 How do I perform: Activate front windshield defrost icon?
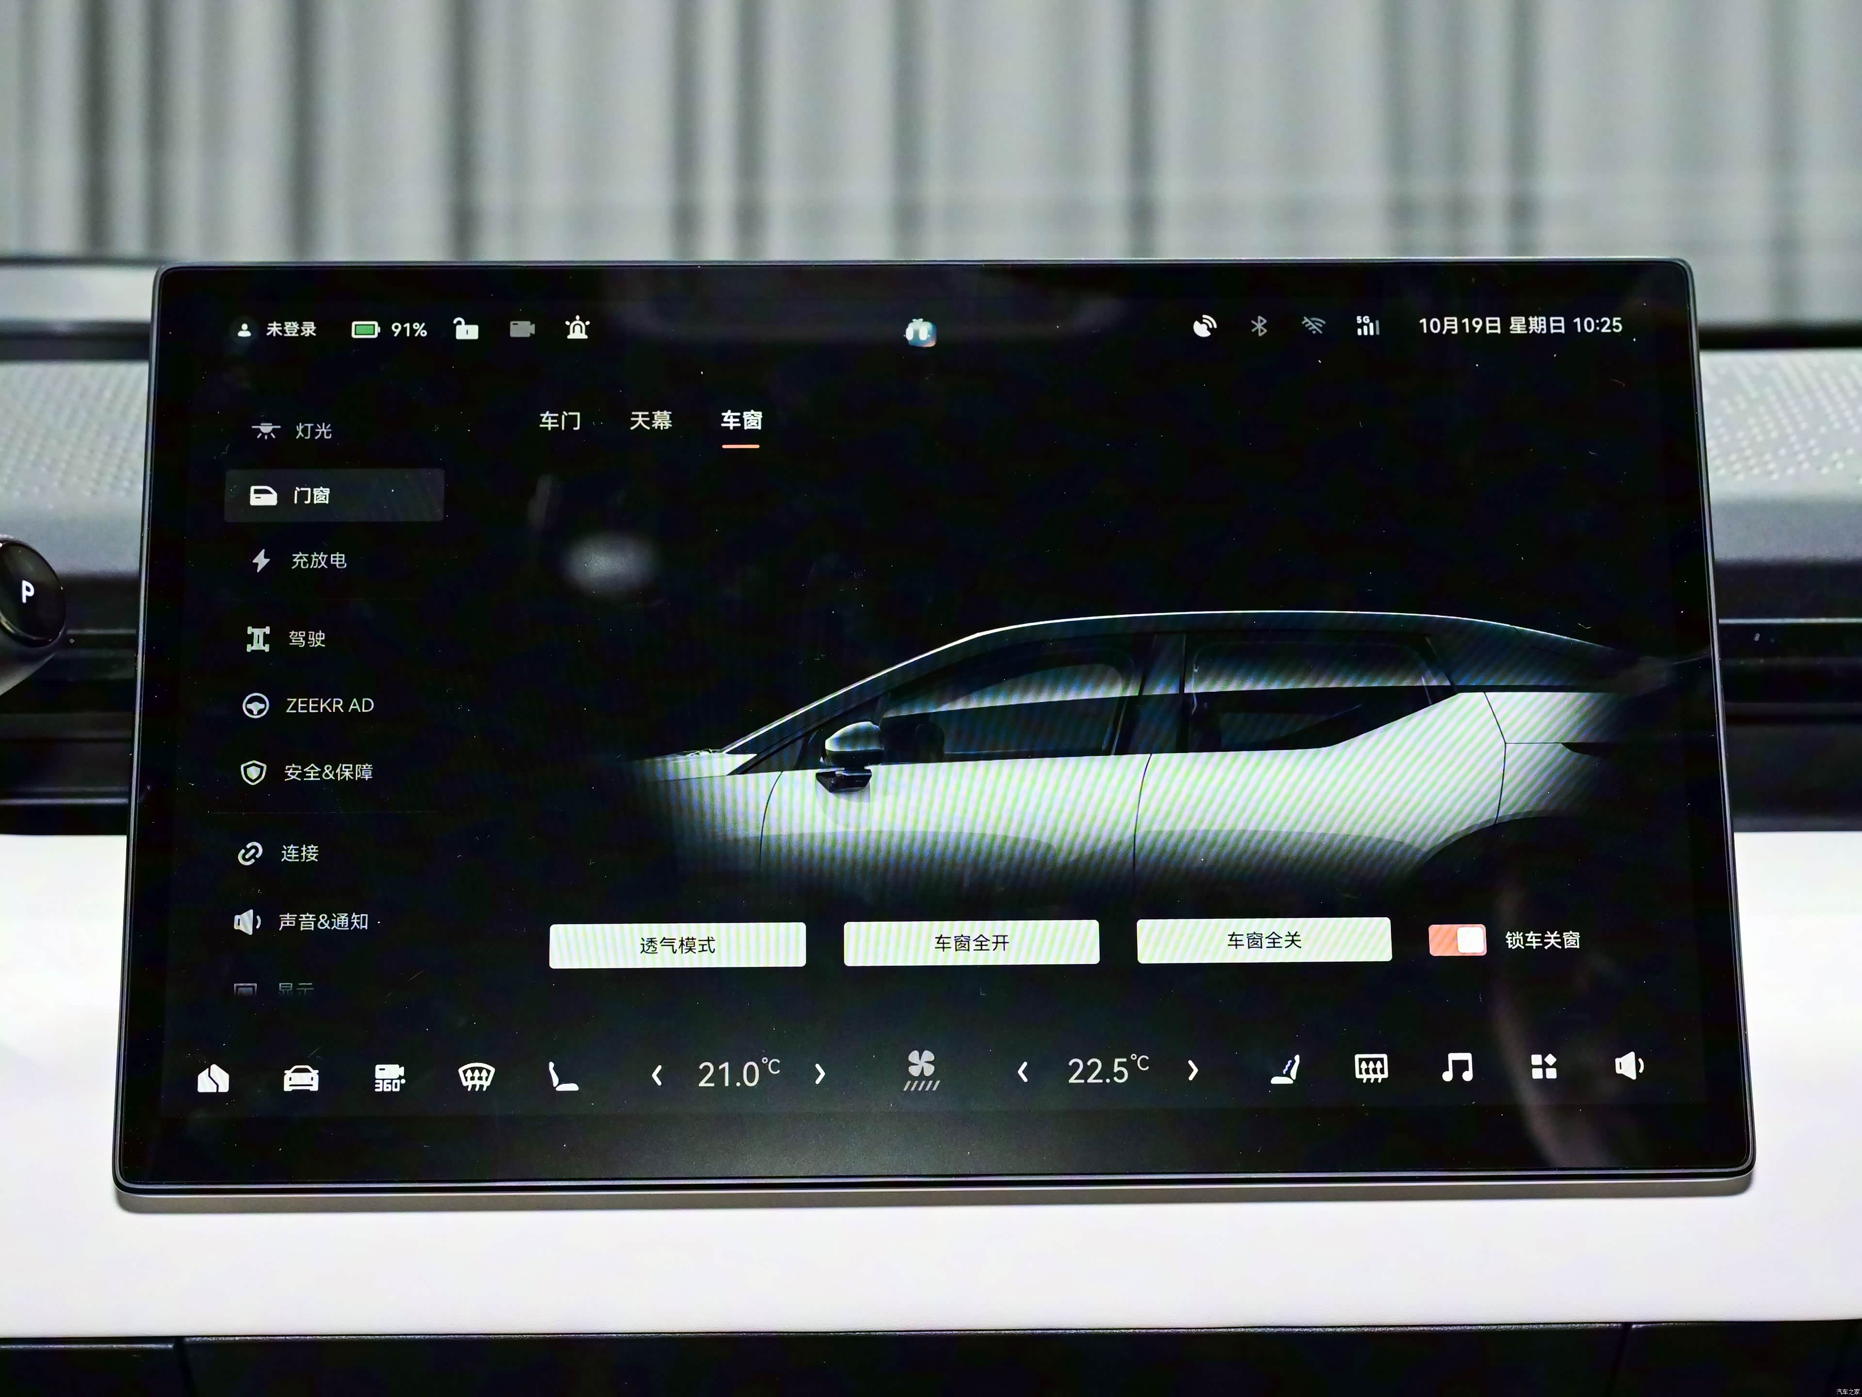tap(476, 1076)
